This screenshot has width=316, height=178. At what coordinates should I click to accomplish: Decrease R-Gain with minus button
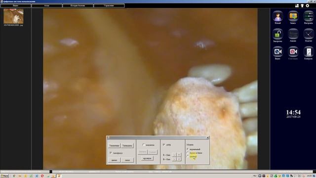(x=174, y=155)
